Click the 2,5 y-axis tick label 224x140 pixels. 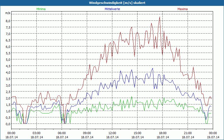click(8, 92)
